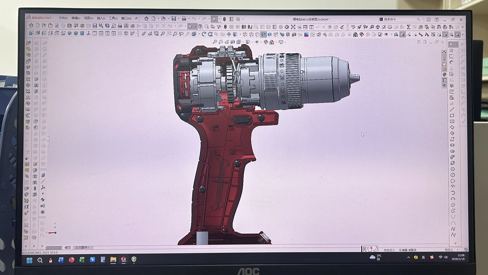This screenshot has width=488, height=275.
Task: Click the Print icon in the title bar
Action: (184, 19)
